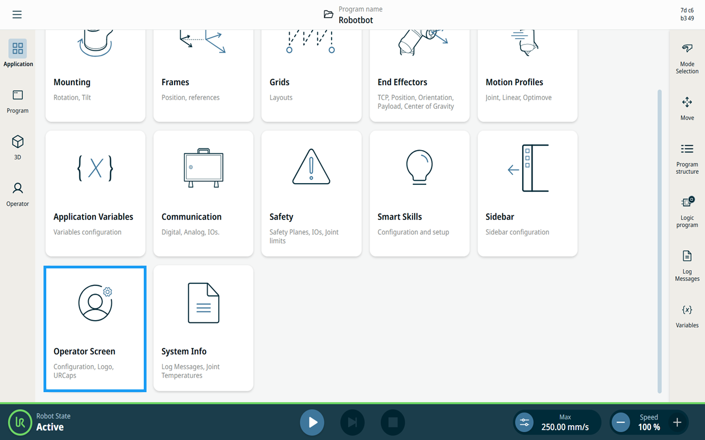Increase speed with plus button
Image resolution: width=705 pixels, height=440 pixels.
[x=677, y=422]
